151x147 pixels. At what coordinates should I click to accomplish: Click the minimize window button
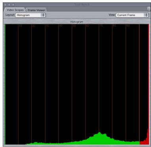[9, 5]
